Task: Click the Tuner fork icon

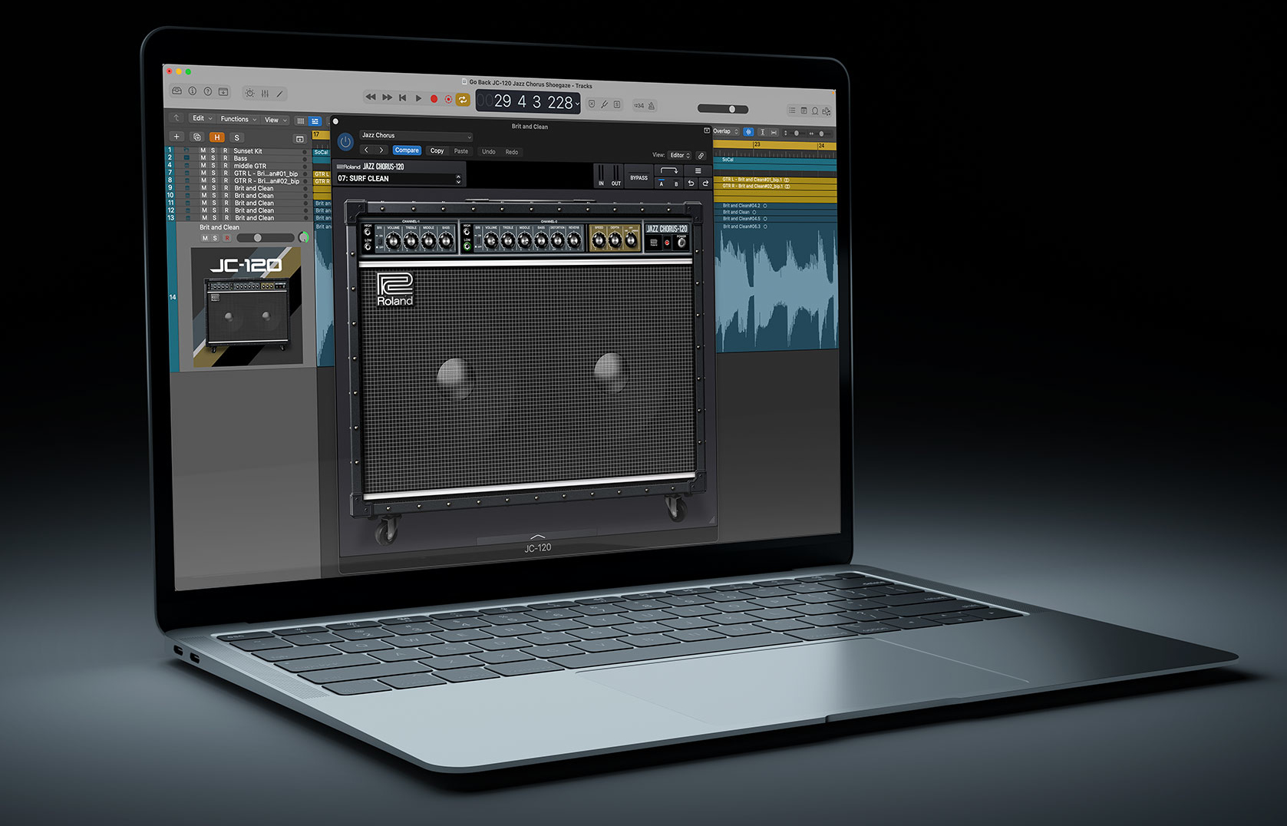Action: tap(604, 105)
